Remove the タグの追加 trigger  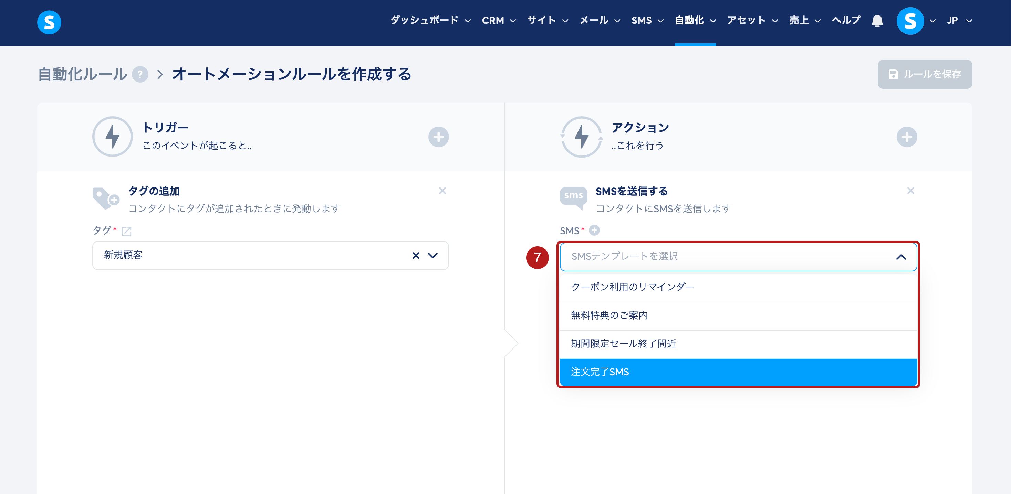click(x=442, y=191)
